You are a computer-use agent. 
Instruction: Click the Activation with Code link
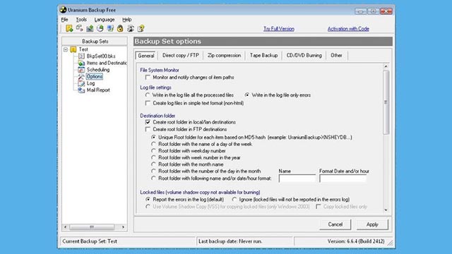point(348,29)
